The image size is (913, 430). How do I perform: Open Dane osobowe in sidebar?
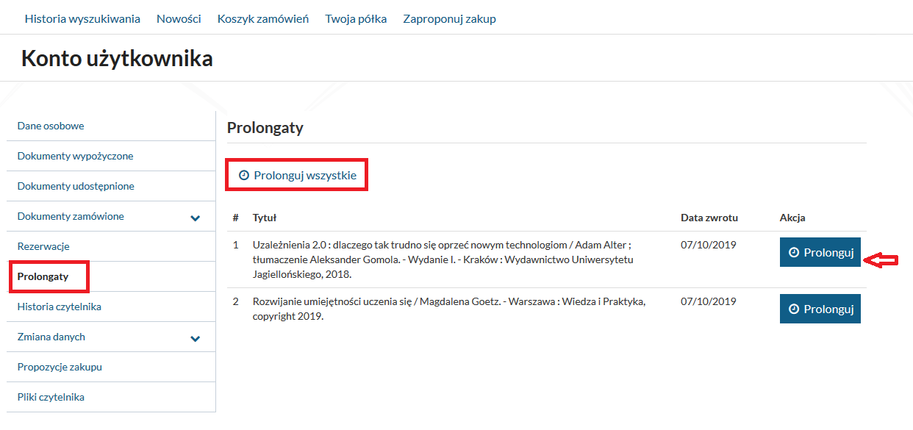pyautogui.click(x=111, y=126)
